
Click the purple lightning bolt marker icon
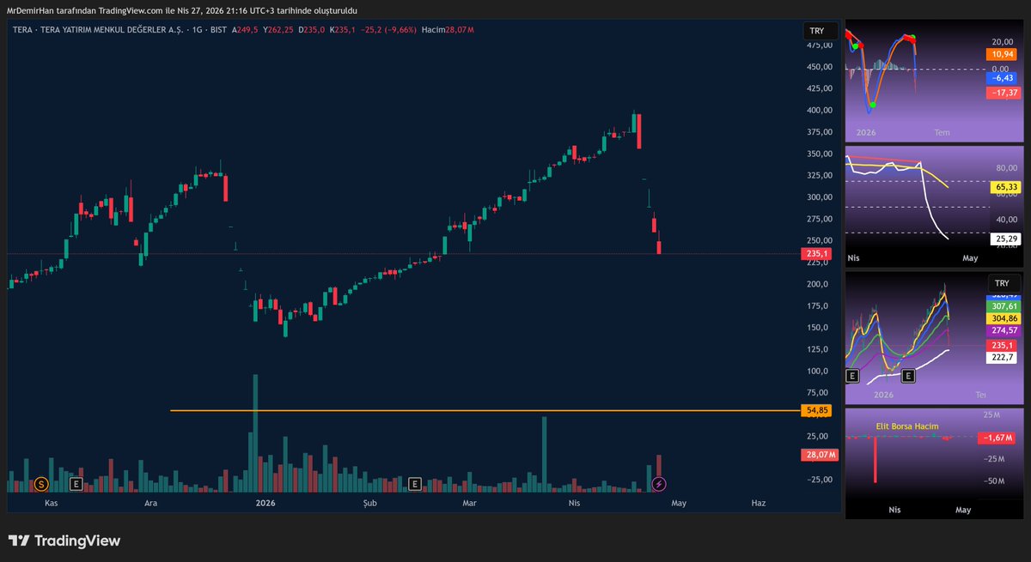point(658,484)
